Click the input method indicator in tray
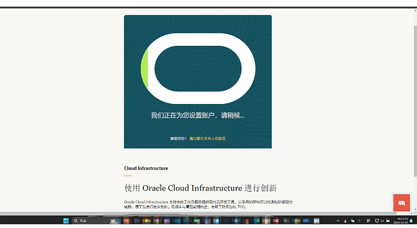This screenshot has width=417, height=228. click(368, 221)
